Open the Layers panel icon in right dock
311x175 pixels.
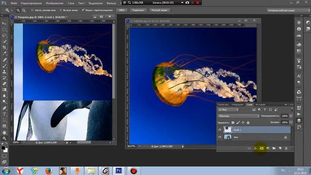(x=299, y=121)
